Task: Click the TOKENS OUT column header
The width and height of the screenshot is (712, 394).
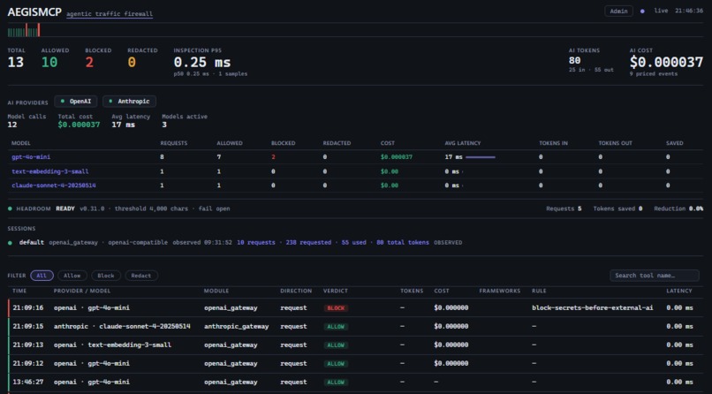Action: point(615,143)
